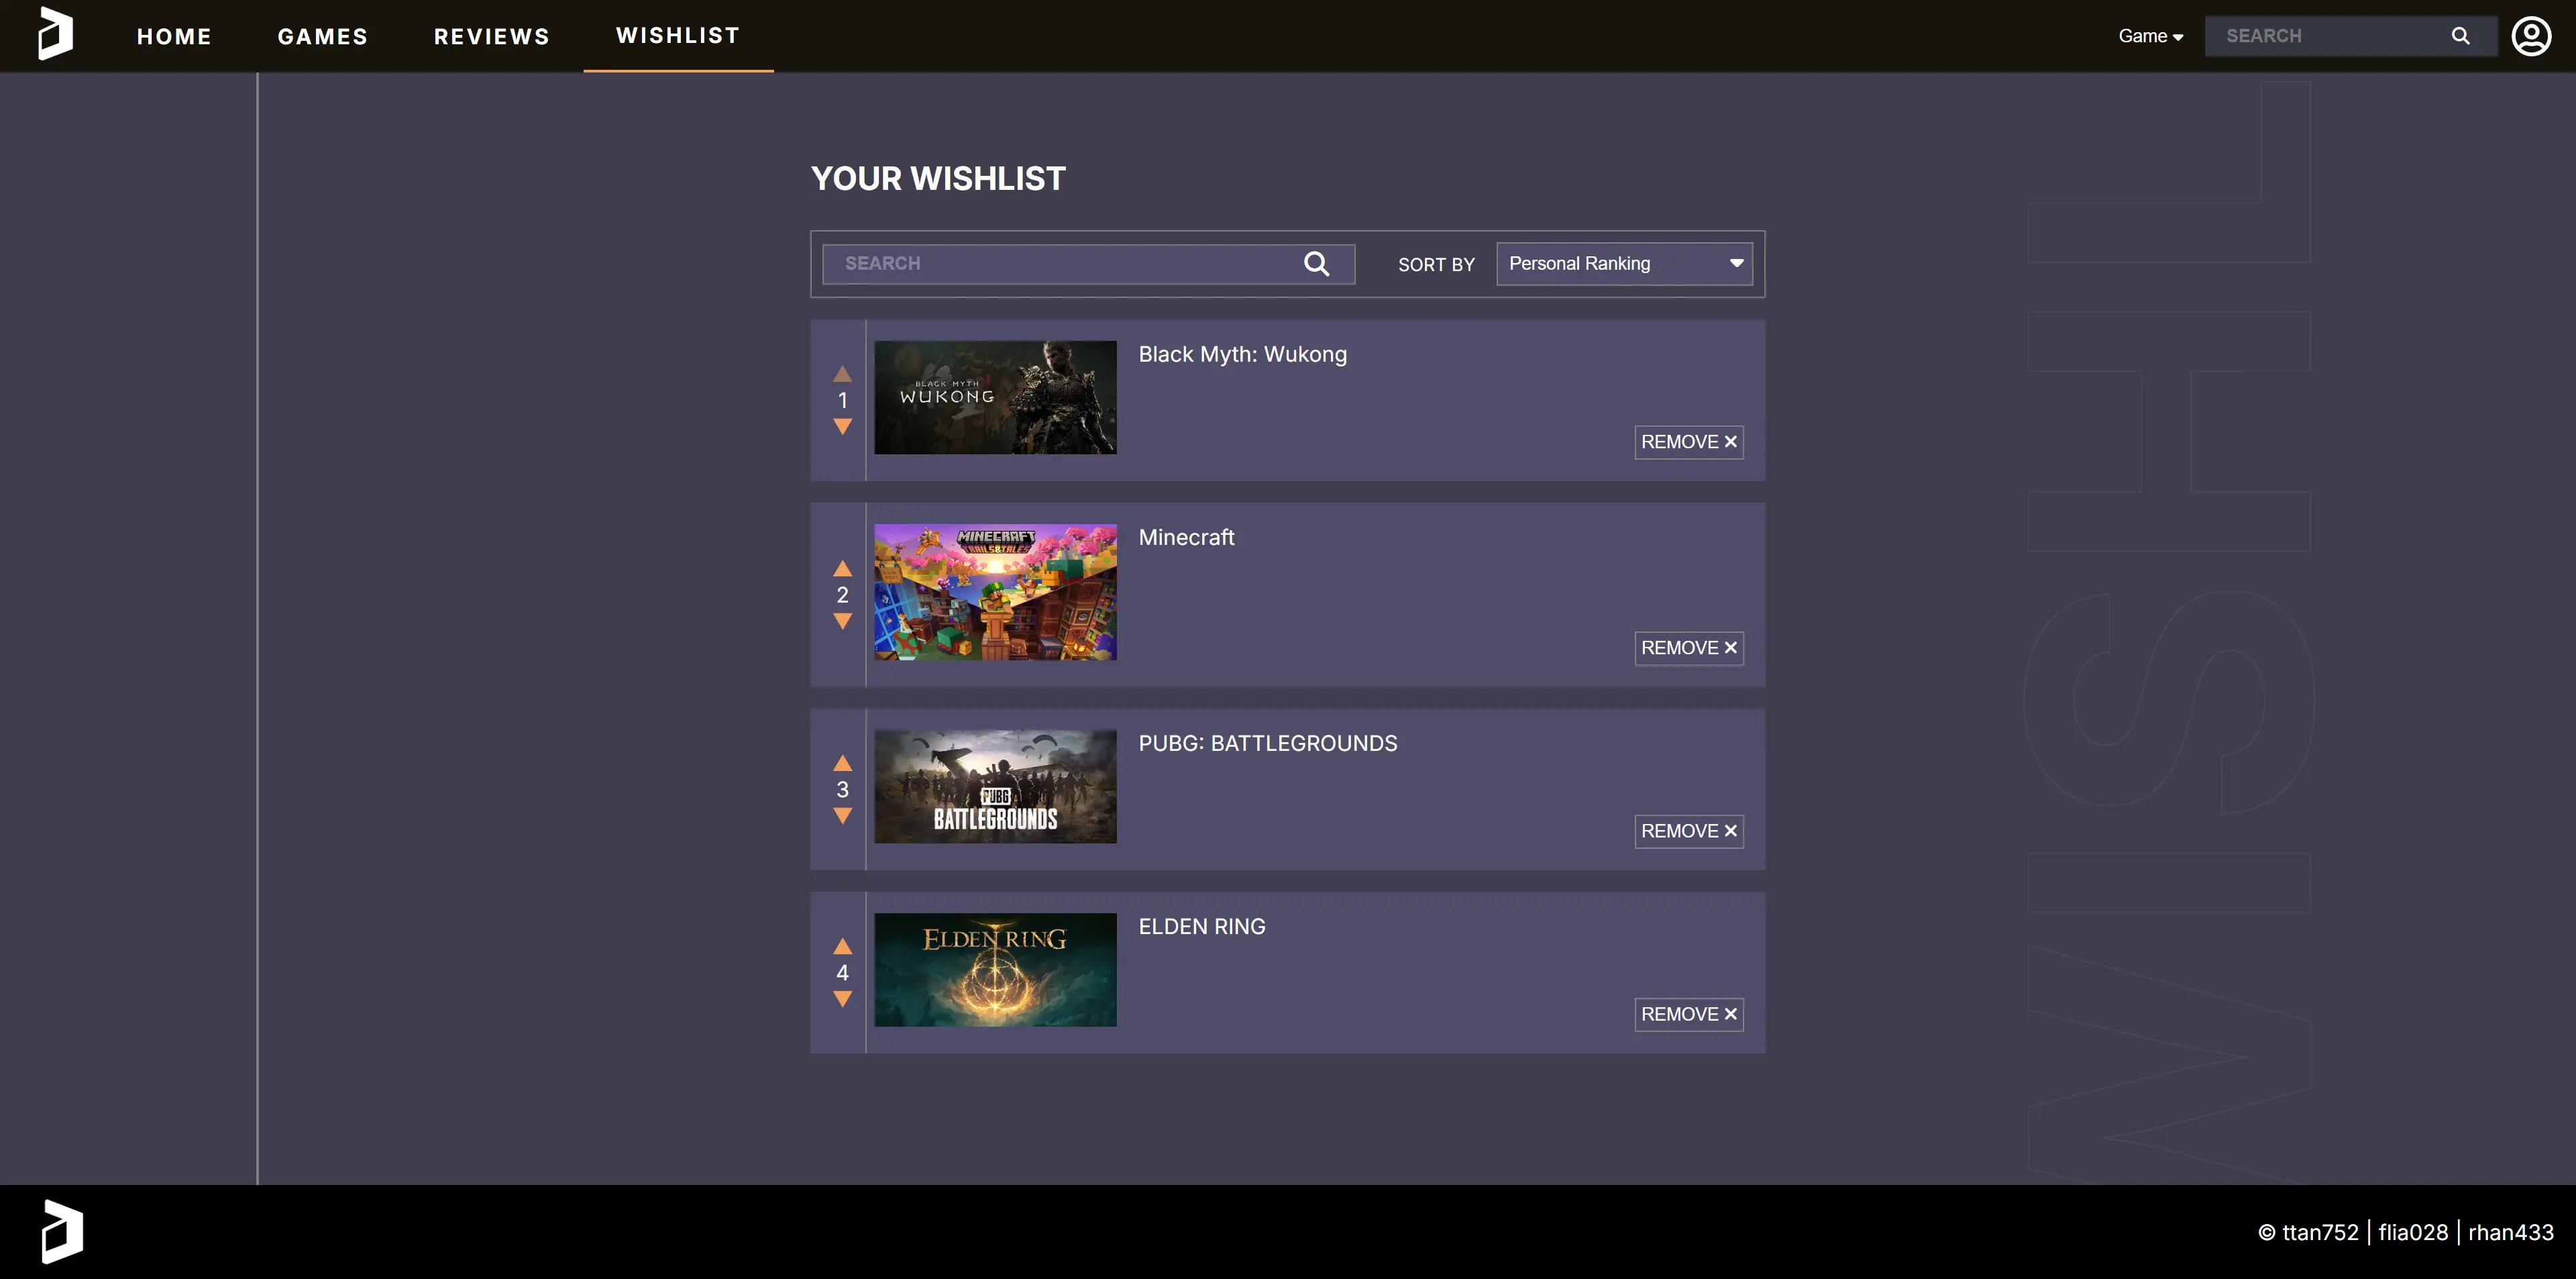
Task: Click the wishlist search magnifier icon
Action: tap(1316, 264)
